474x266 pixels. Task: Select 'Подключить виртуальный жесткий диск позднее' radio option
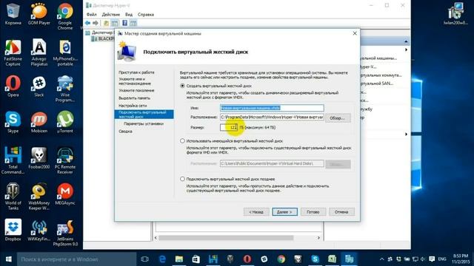tap(182, 179)
